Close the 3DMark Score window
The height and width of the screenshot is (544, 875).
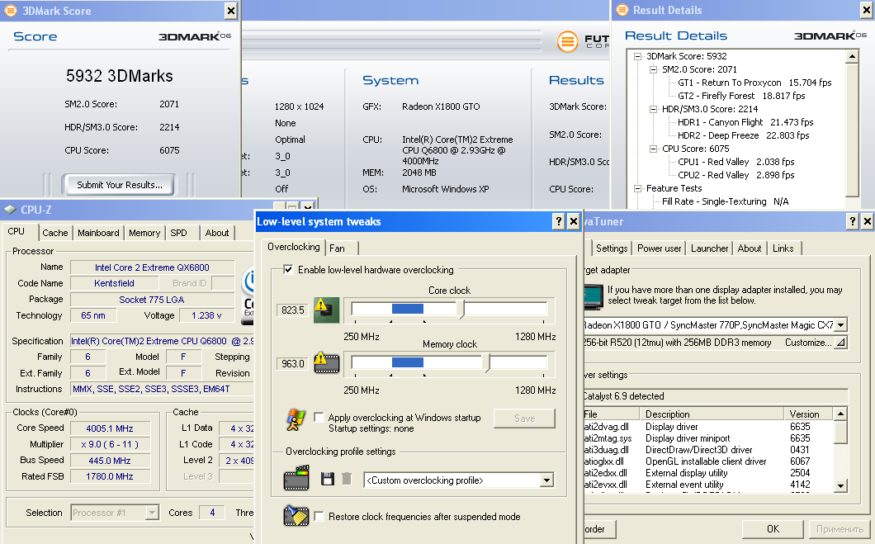pyautogui.click(x=230, y=11)
